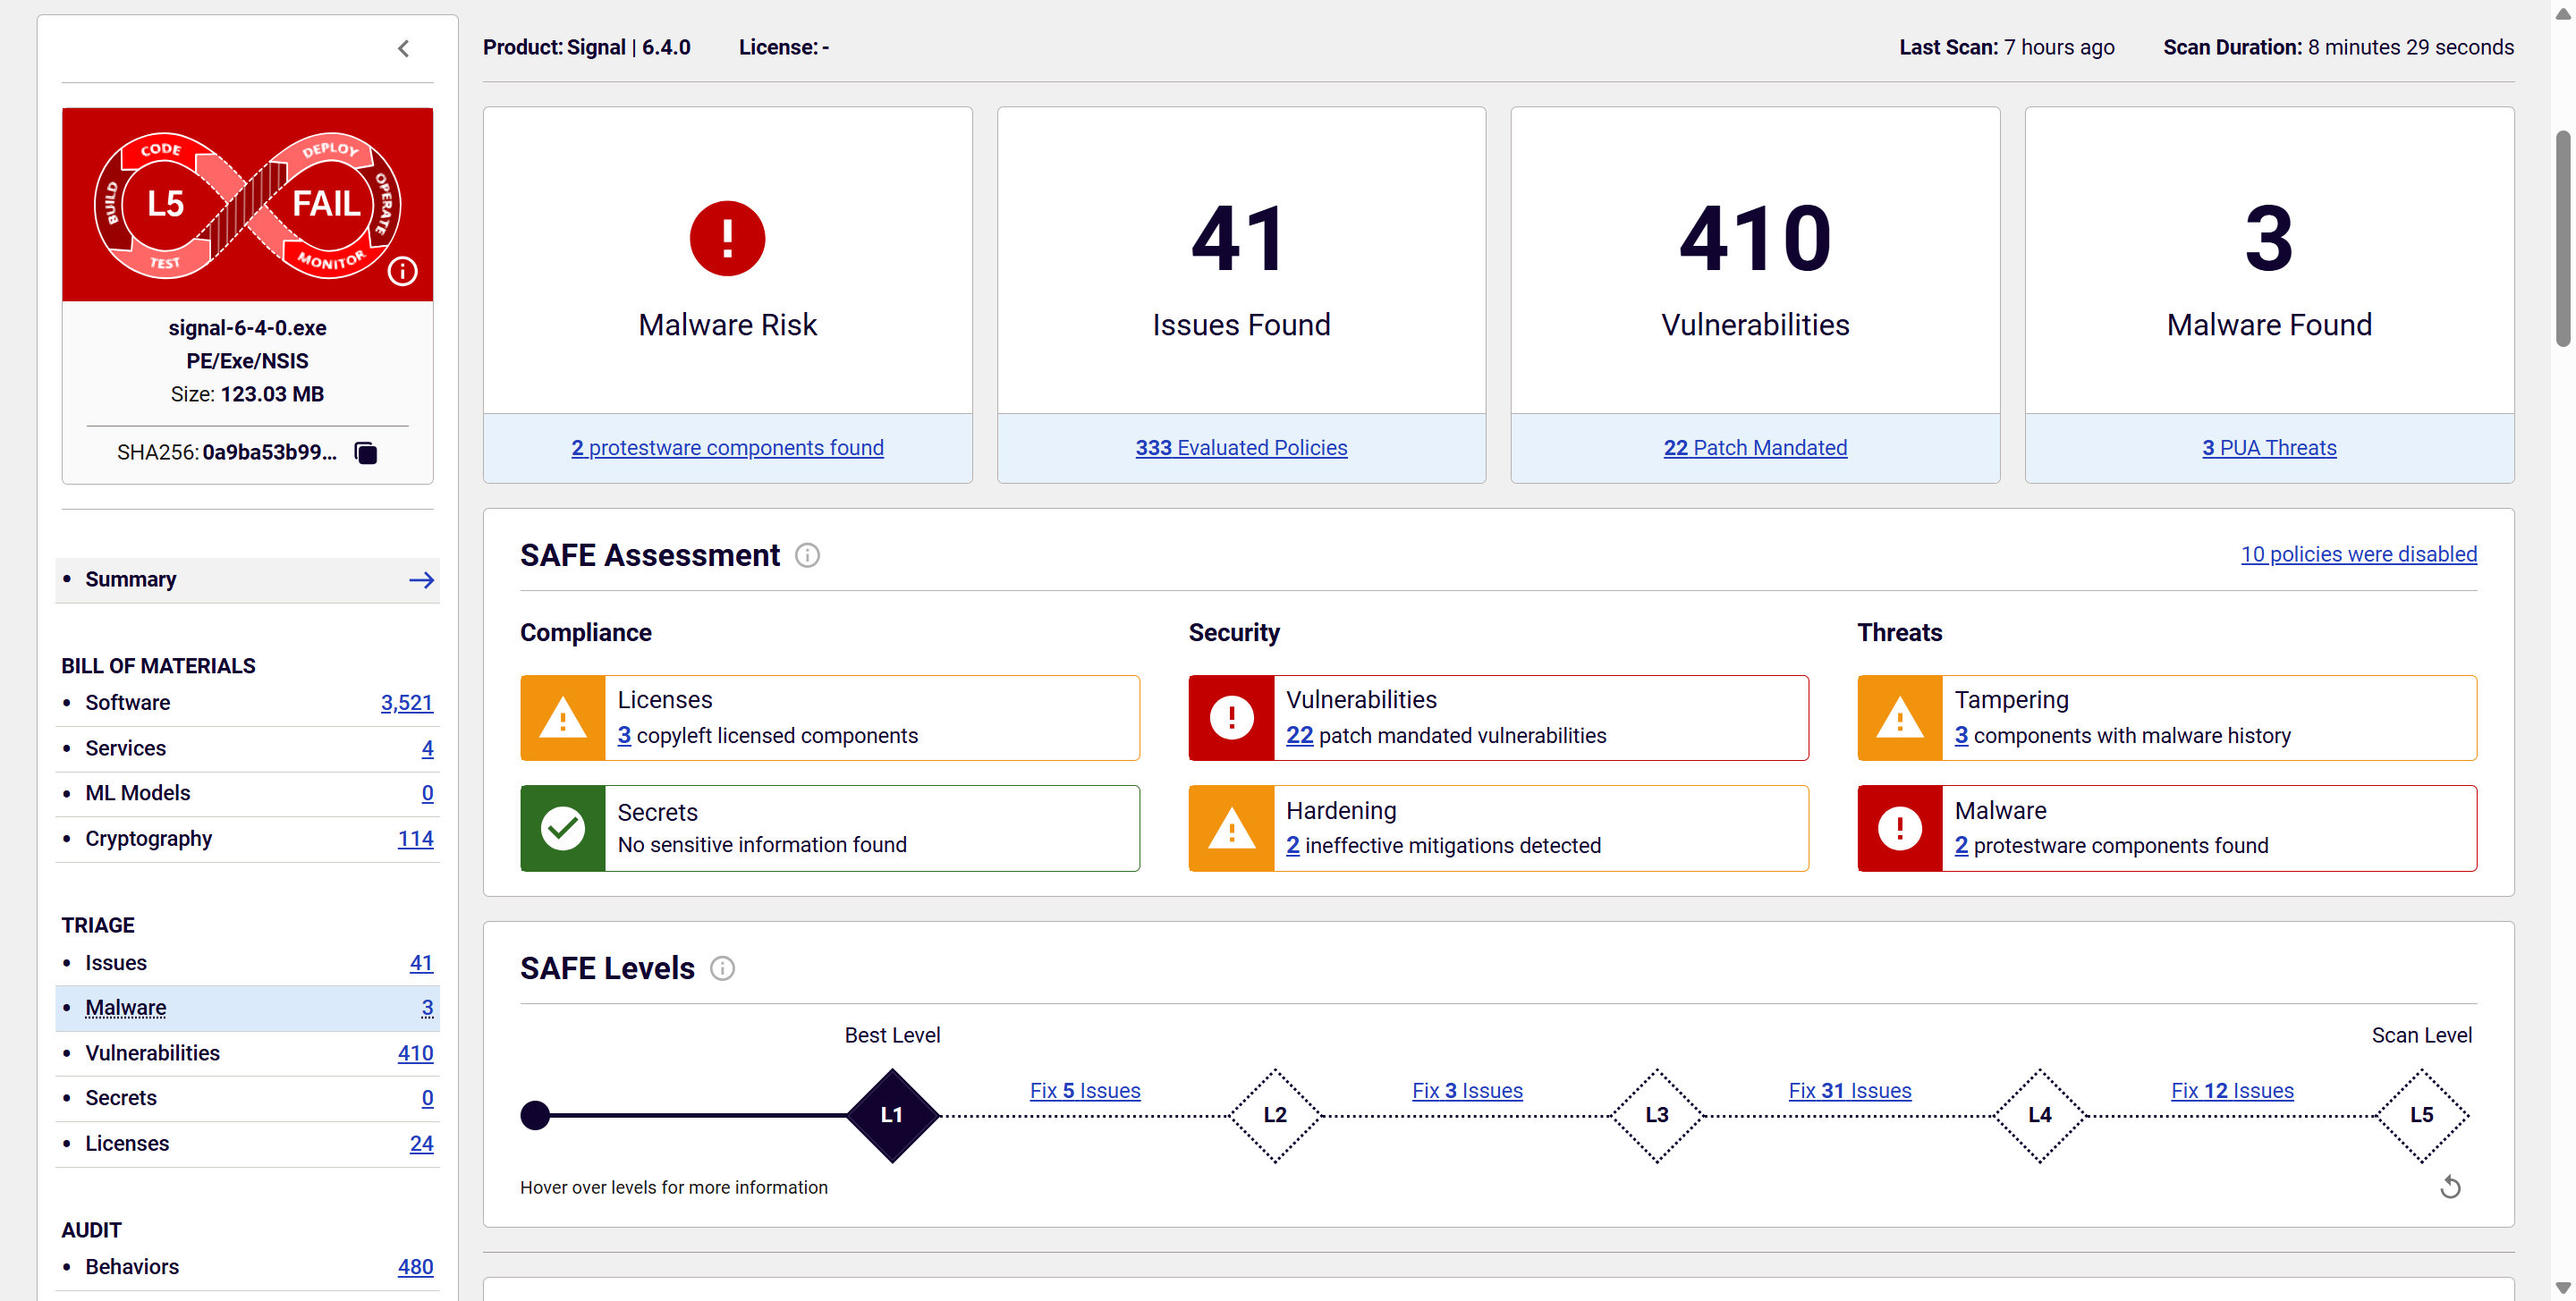Open Software count 3,521 link

[x=406, y=703]
